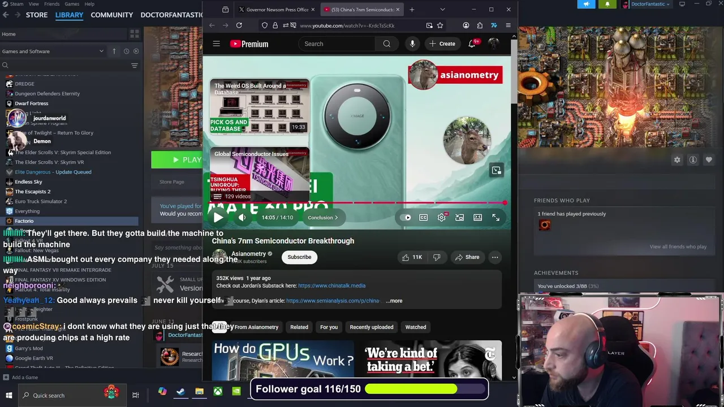Open the video's more actions ellipsis

click(x=495, y=257)
